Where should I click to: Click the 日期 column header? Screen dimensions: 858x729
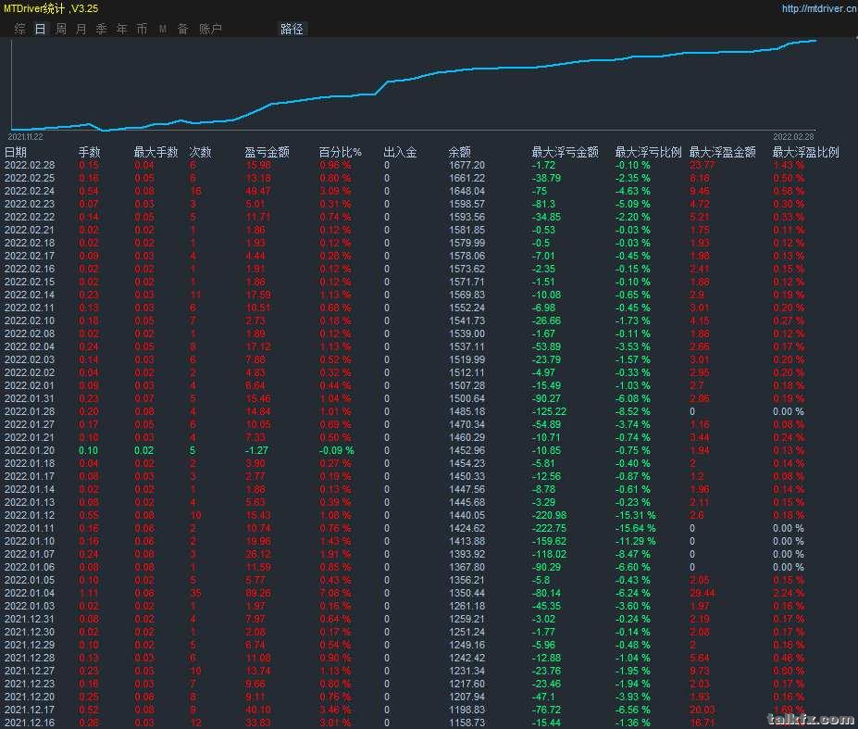click(x=16, y=152)
